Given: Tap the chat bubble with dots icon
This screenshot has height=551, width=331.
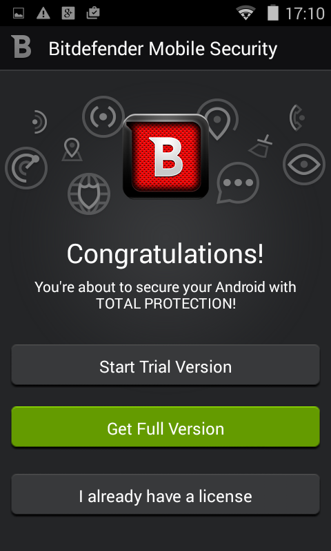Looking at the screenshot, I should 238,183.
